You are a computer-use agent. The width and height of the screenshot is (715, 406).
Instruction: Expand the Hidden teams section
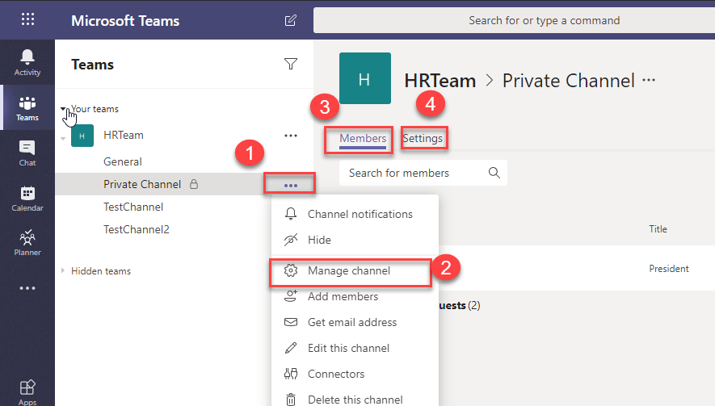point(64,271)
